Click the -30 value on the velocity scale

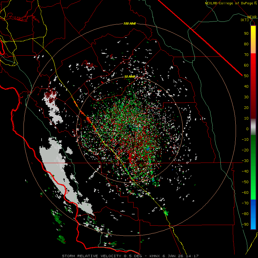point(245,161)
